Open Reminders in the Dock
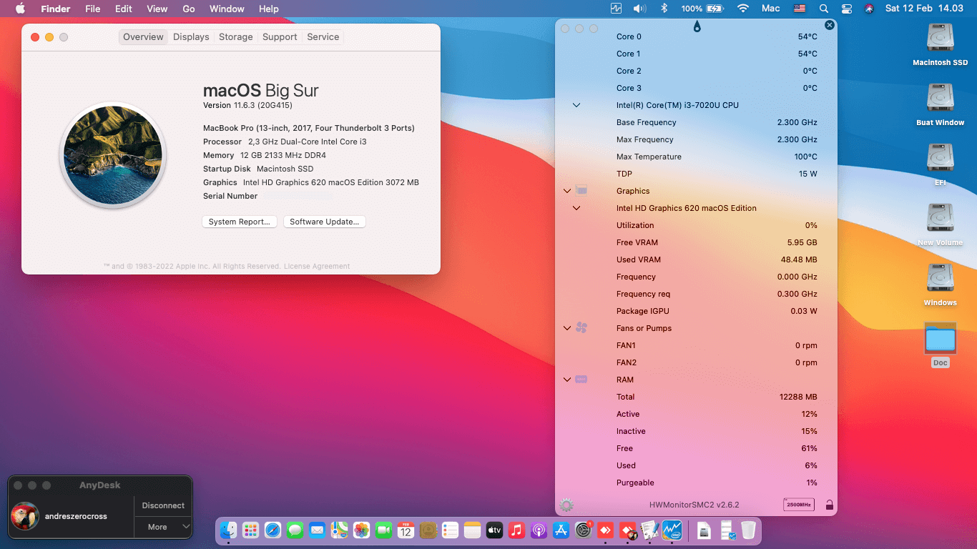 point(450,530)
